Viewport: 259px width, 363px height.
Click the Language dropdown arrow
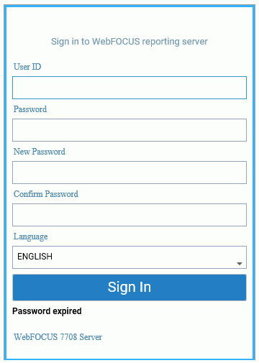click(x=239, y=264)
